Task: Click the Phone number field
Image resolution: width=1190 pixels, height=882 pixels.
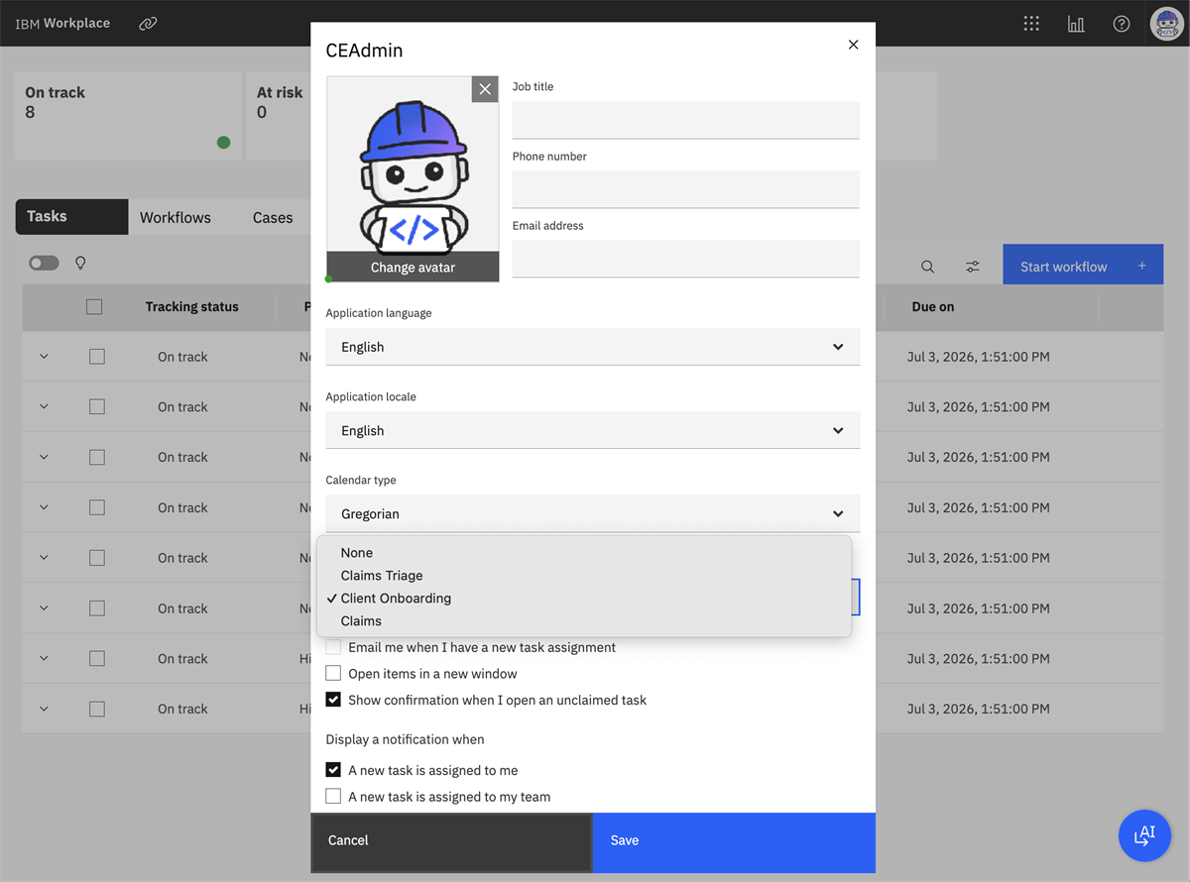Action: pos(685,189)
